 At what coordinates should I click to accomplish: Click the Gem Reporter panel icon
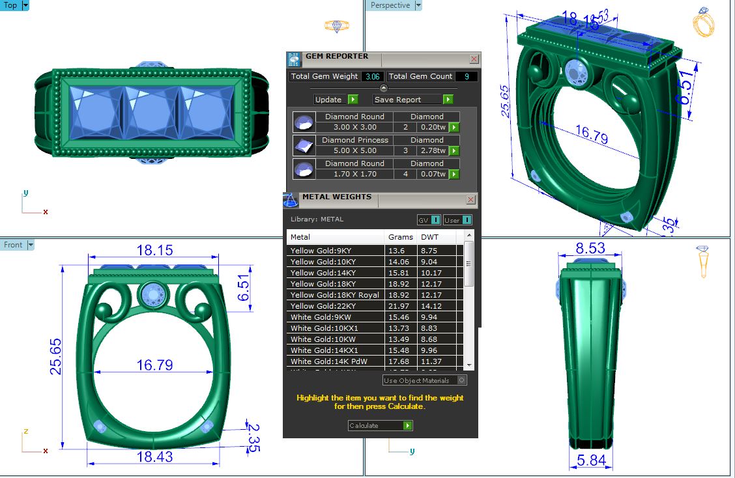point(294,59)
